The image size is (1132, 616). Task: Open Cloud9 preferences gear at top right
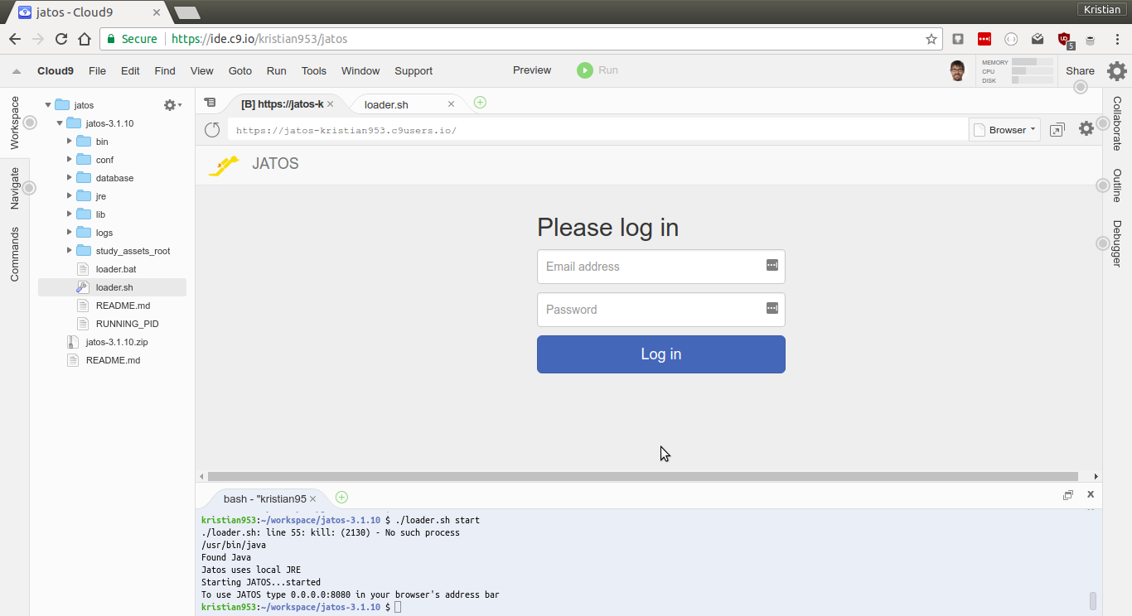tap(1117, 71)
